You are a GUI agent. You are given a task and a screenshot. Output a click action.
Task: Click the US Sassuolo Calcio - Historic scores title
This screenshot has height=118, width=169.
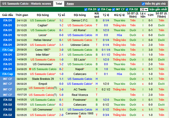pos(27,4)
